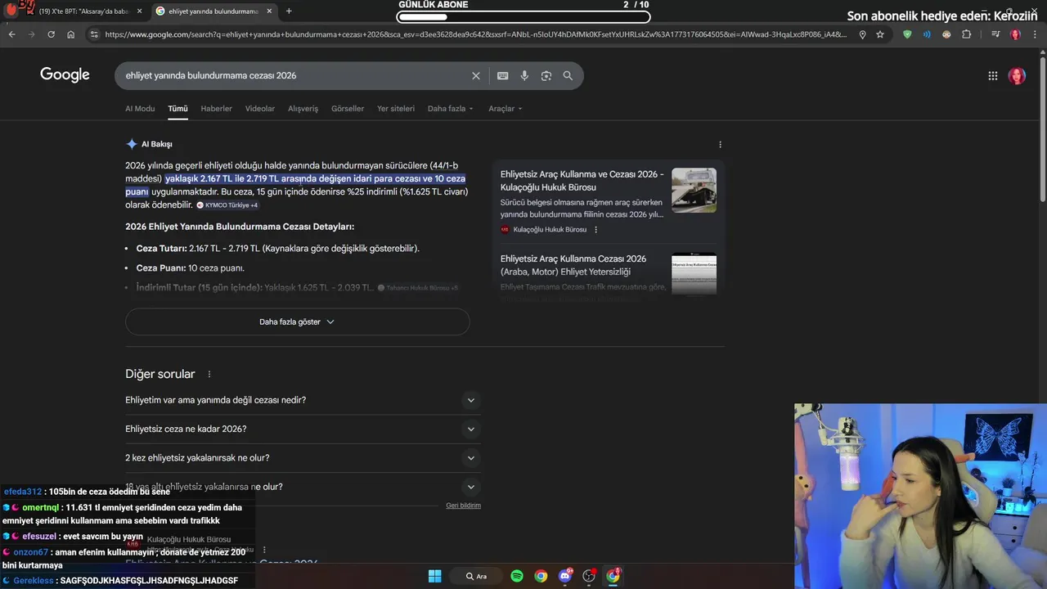Open the Chrome profile avatar in toolbar
This screenshot has height=589, width=1047.
pyautogui.click(x=1015, y=34)
